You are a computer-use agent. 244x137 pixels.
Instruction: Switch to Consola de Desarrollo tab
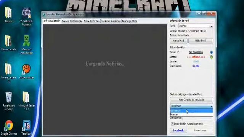pos(72,21)
